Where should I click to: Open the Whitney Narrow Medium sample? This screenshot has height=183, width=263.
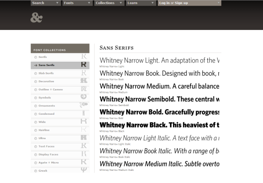click(160, 87)
